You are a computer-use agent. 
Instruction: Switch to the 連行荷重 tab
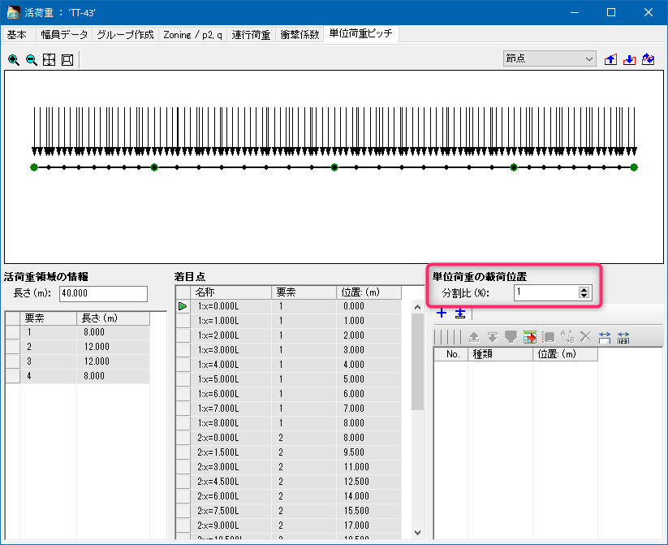point(251,35)
